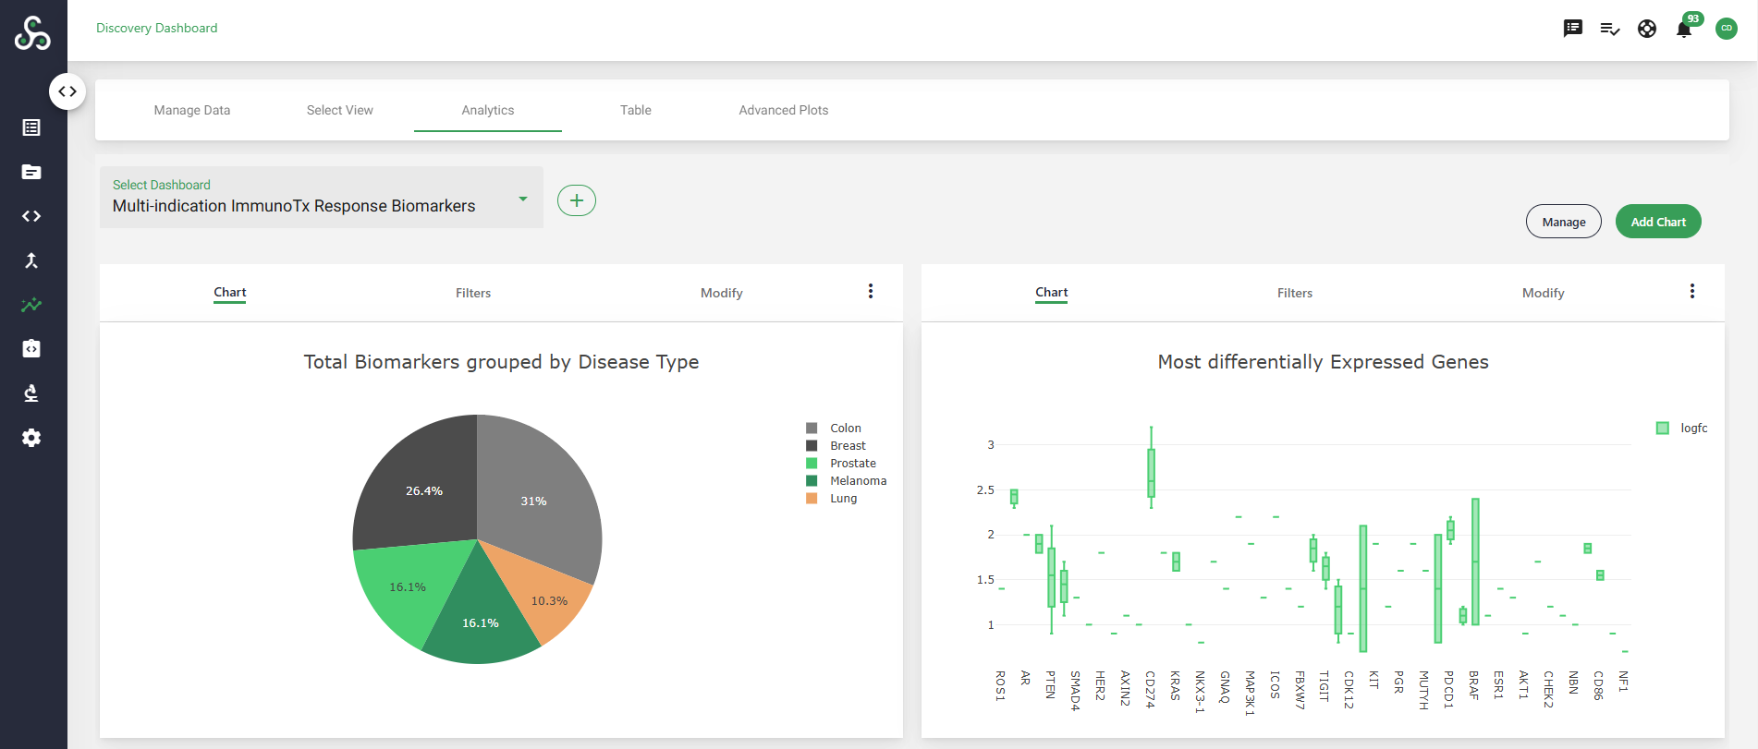
Task: Toggle the Melanoma legend swatch
Action: coord(812,481)
